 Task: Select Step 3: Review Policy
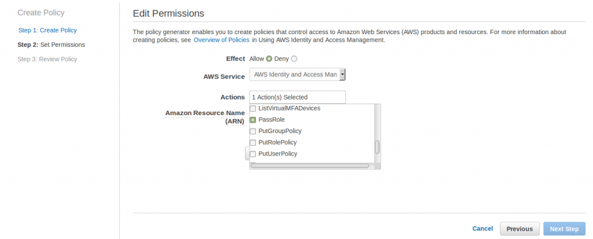point(47,59)
